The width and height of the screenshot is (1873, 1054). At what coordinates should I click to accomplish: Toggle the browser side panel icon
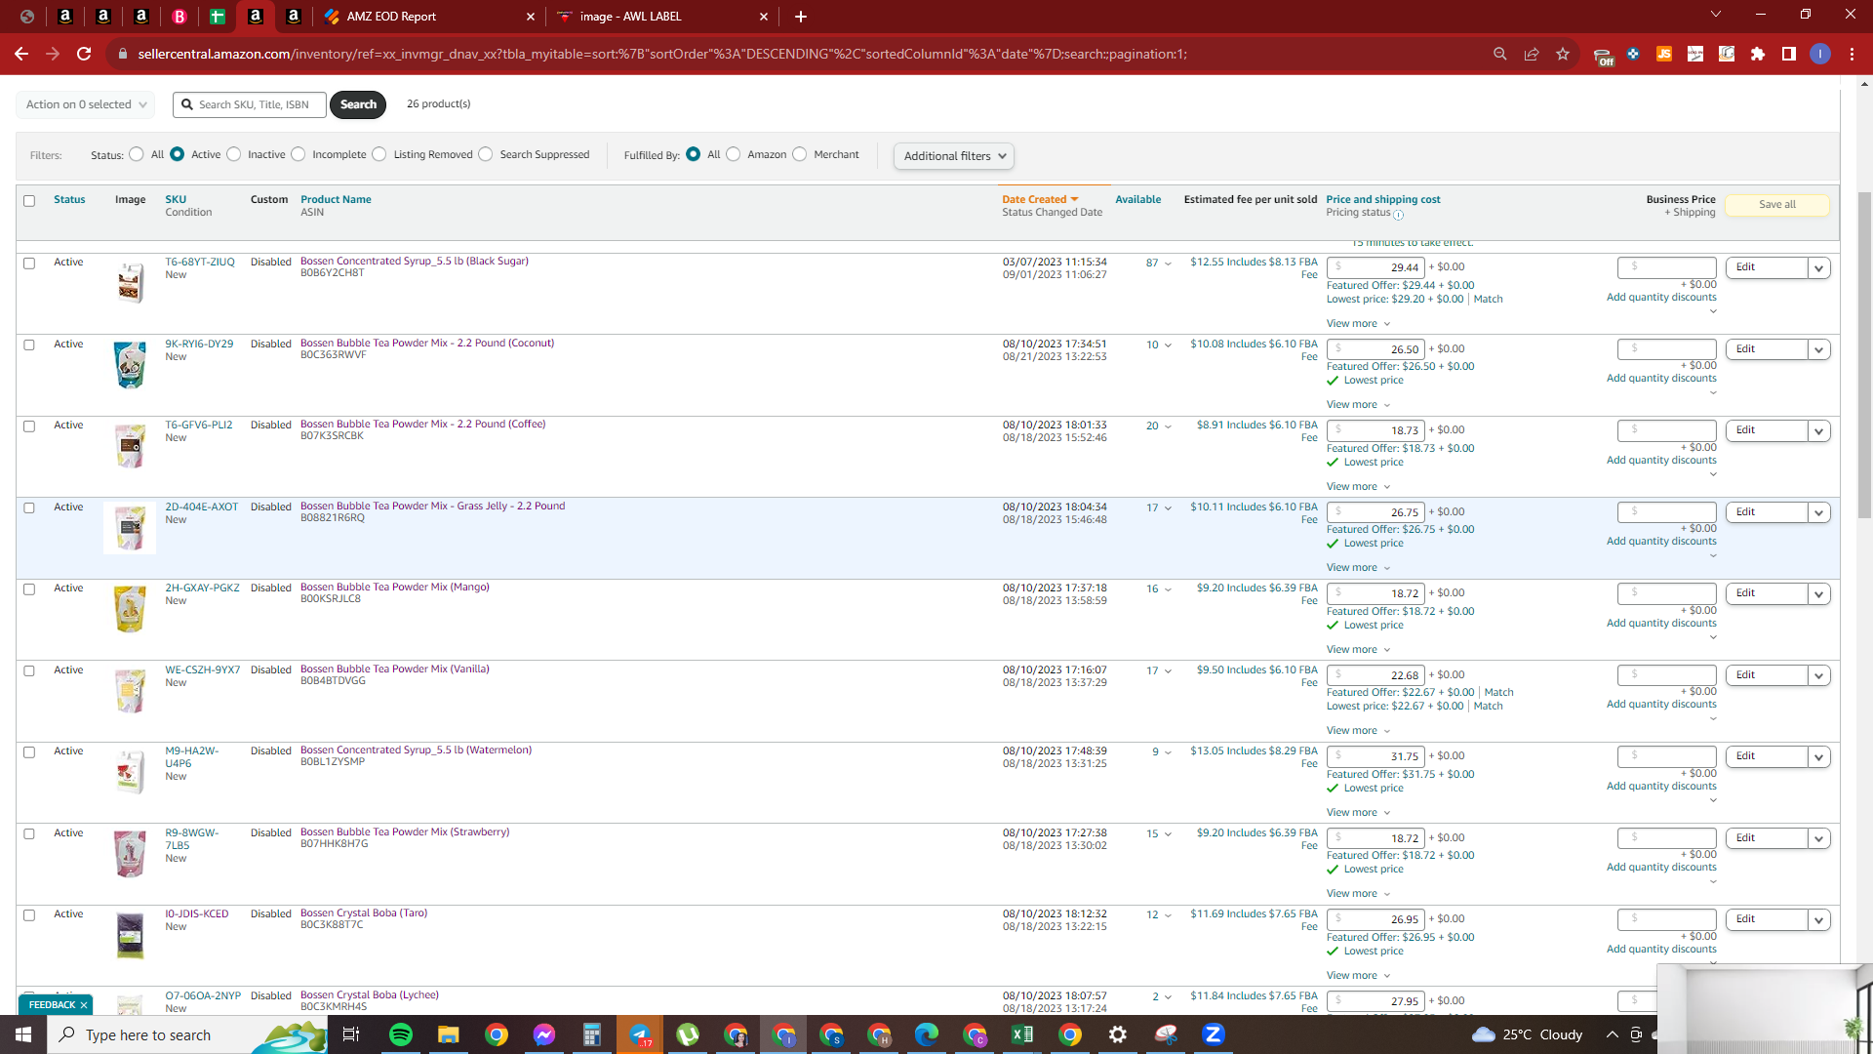click(x=1789, y=54)
